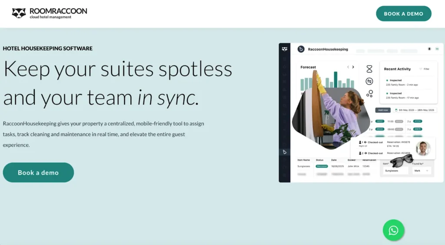Click the notification bell in dashboard header
Image resolution: width=445 pixels, height=245 pixels.
(429, 49)
